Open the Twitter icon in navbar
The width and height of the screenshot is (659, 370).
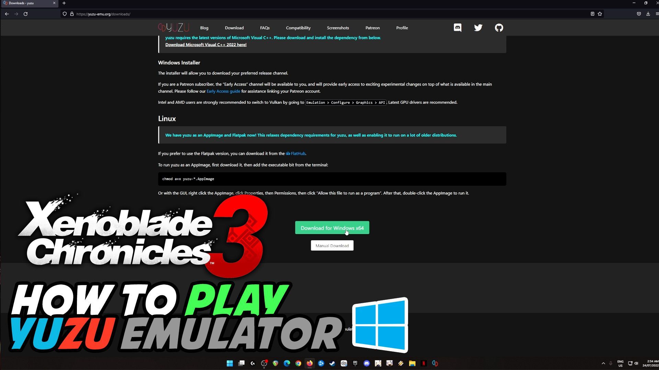478,27
